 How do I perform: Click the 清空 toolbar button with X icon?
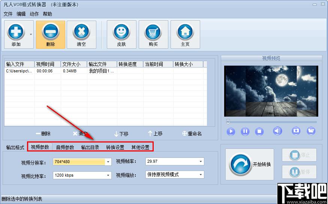click(x=81, y=34)
